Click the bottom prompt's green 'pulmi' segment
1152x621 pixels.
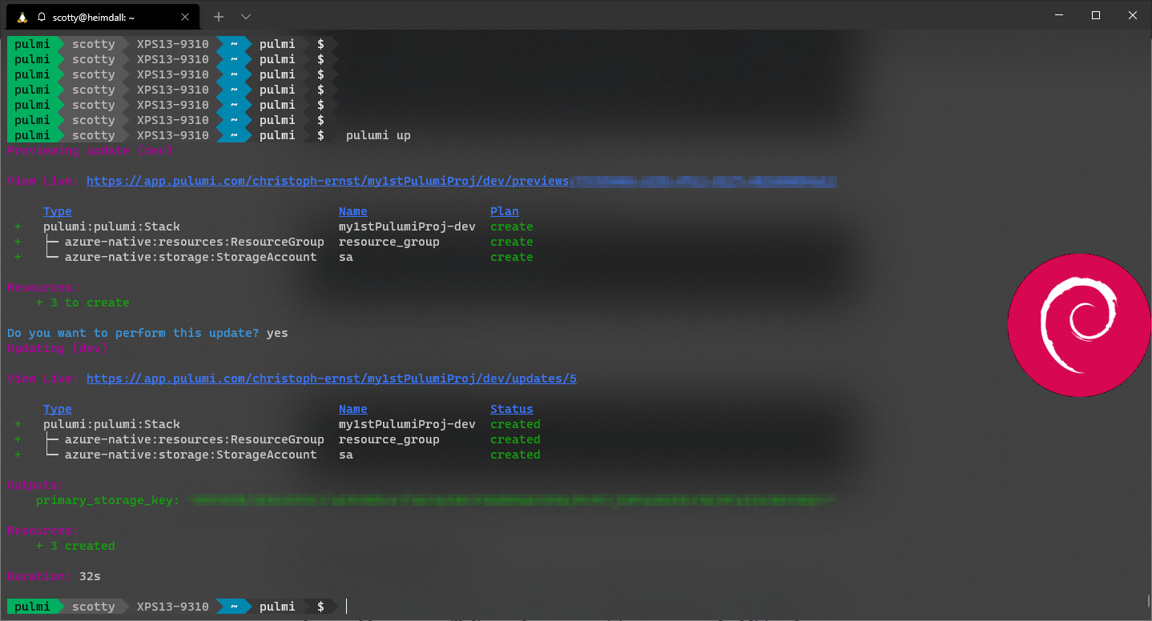(x=32, y=607)
